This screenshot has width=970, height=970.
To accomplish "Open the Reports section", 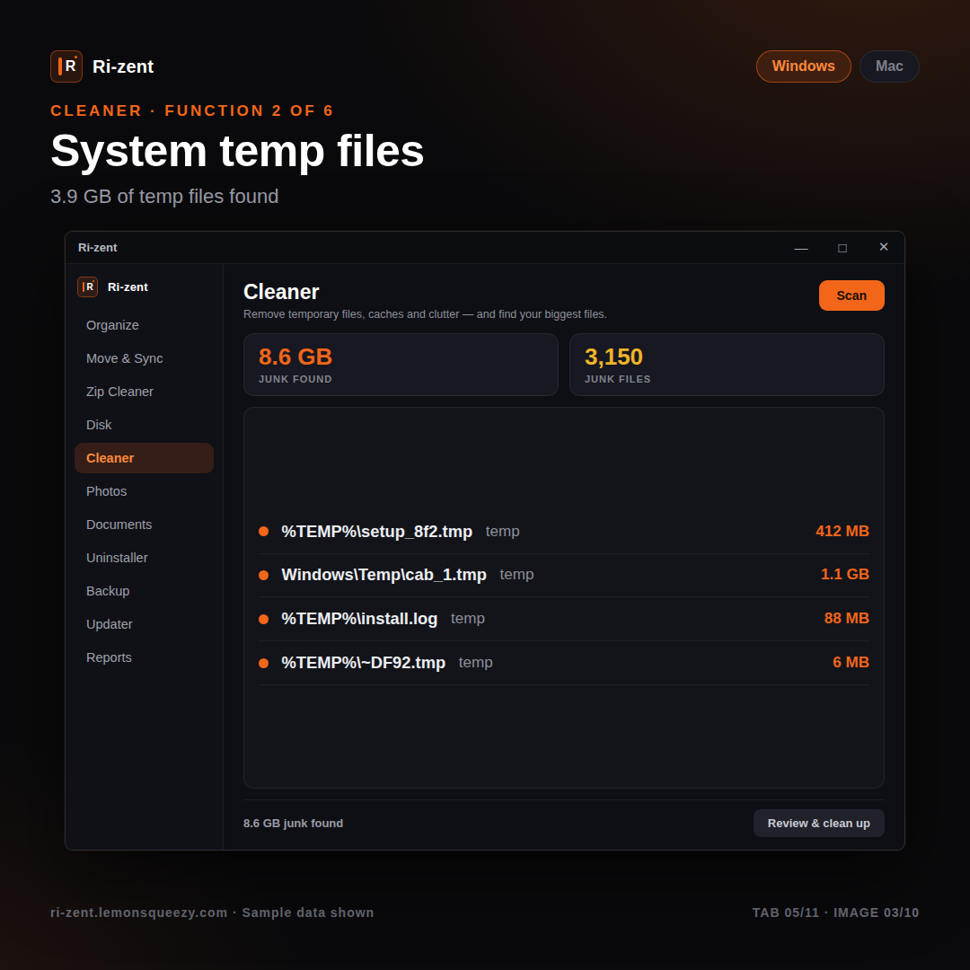I will (x=144, y=657).
